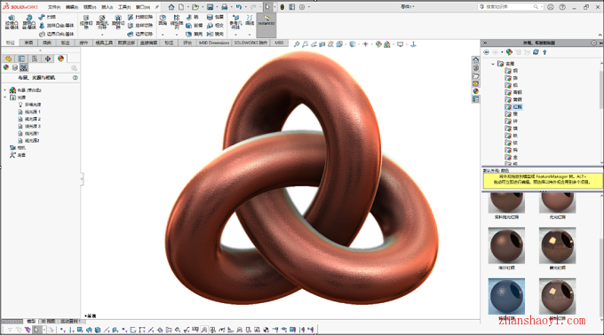604x335 pixels.
Task: Switch to the 草图 Sketch ribbon tab
Action: (x=29, y=43)
